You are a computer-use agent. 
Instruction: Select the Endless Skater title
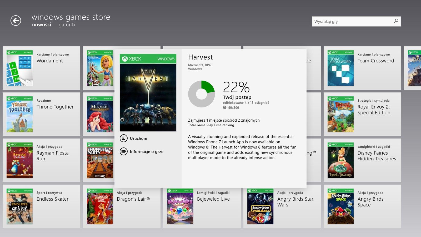click(x=52, y=199)
